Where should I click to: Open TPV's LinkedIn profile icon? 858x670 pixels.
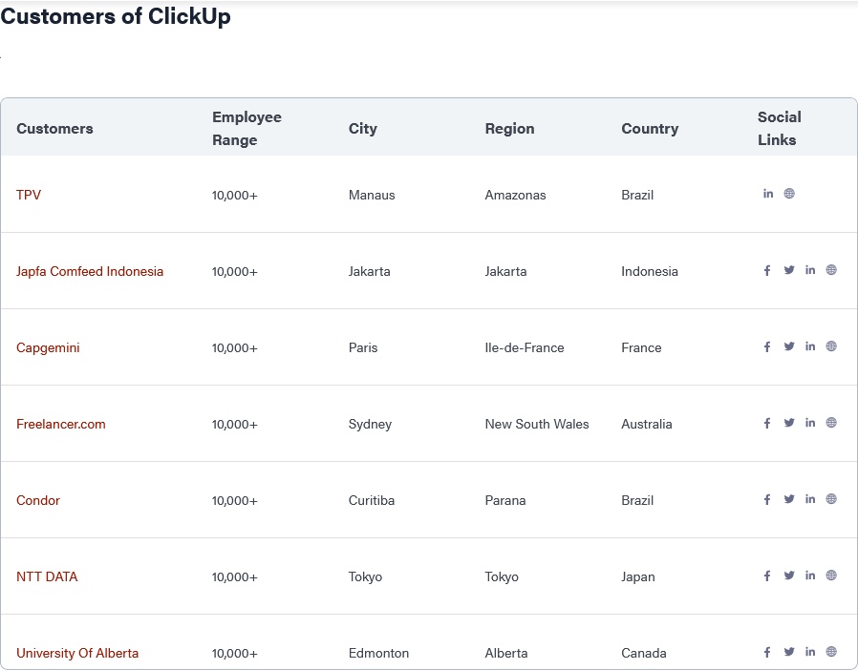[768, 194]
